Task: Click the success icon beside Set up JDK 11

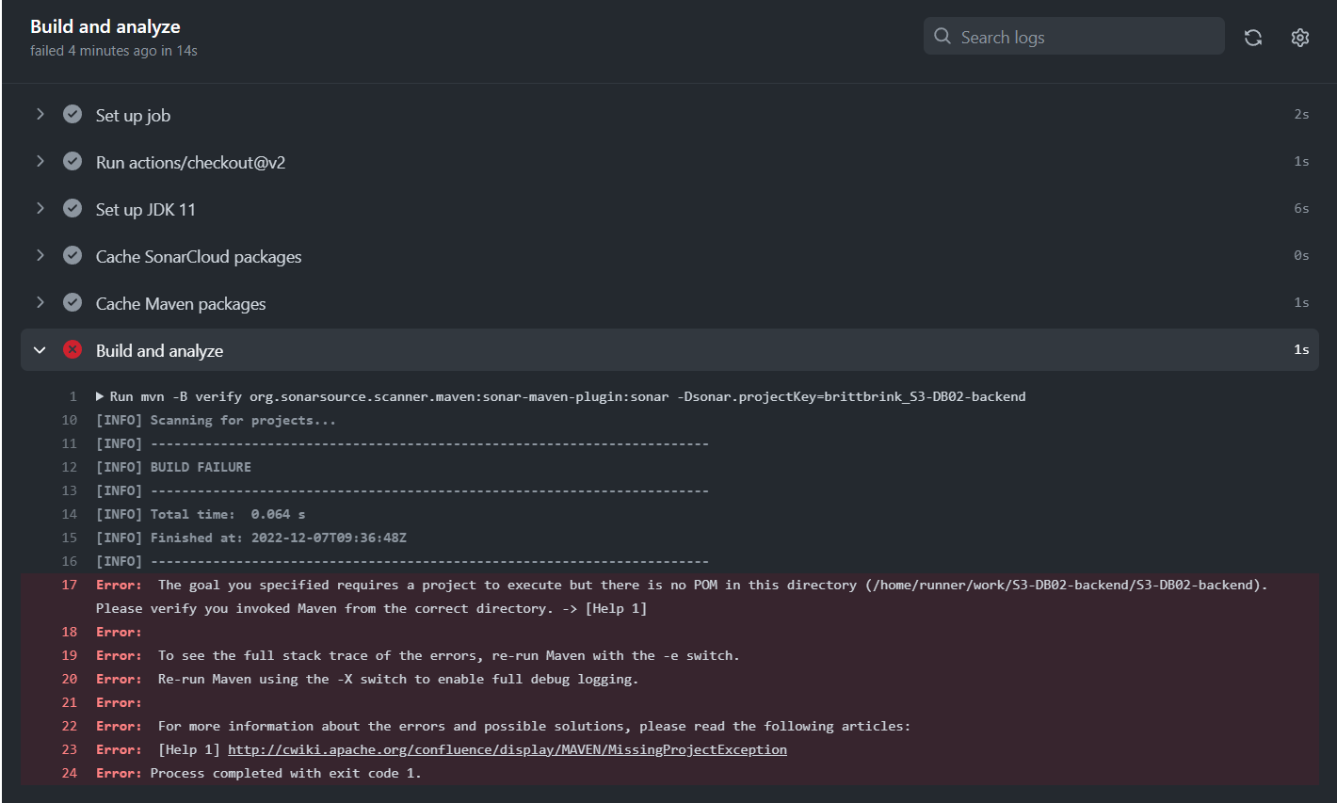Action: [x=72, y=208]
